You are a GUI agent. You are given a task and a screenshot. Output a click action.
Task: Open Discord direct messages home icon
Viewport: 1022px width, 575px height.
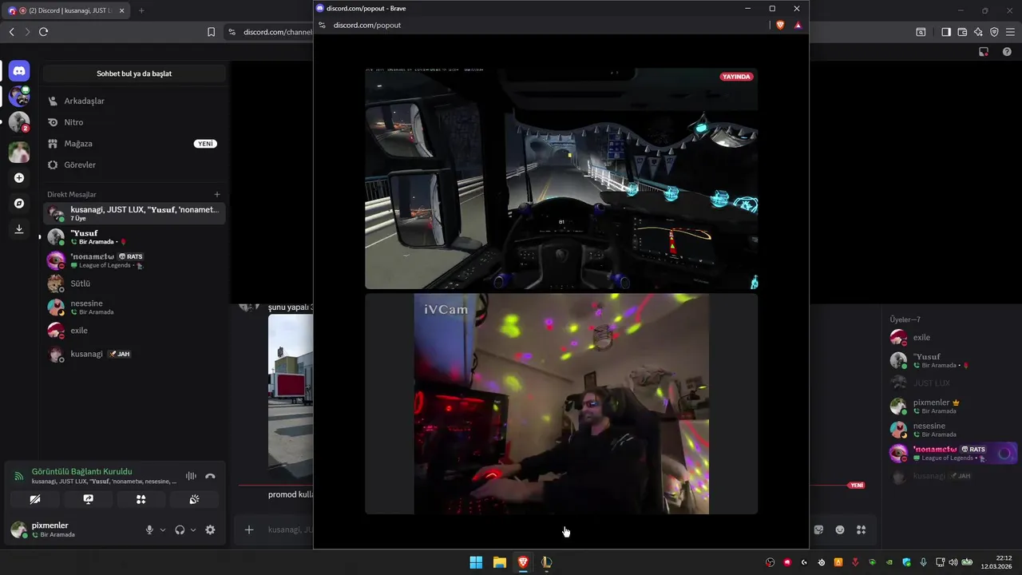(x=19, y=71)
